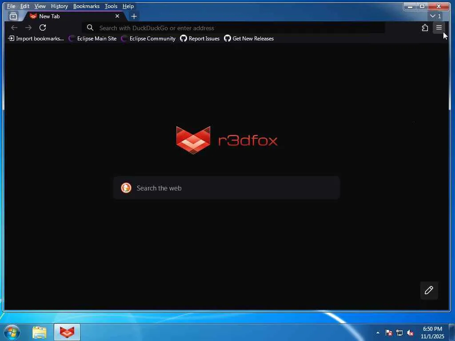
Task: Open the muted volume tray icon
Action: point(410,333)
